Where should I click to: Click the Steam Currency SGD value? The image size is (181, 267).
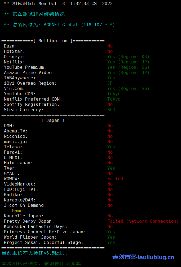click(111, 110)
